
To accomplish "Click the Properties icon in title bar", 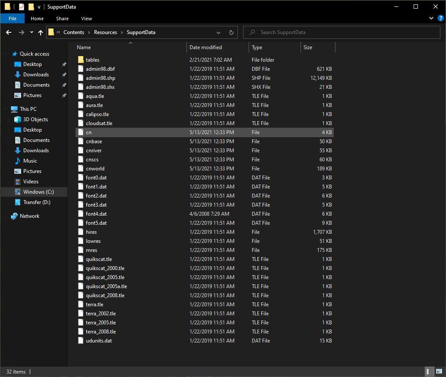I will pos(22,7).
